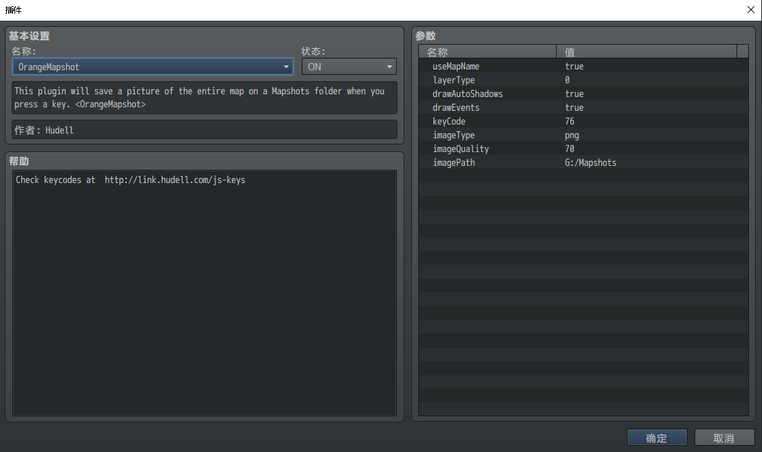Click the plugin description text box
762x452 pixels.
(205, 98)
